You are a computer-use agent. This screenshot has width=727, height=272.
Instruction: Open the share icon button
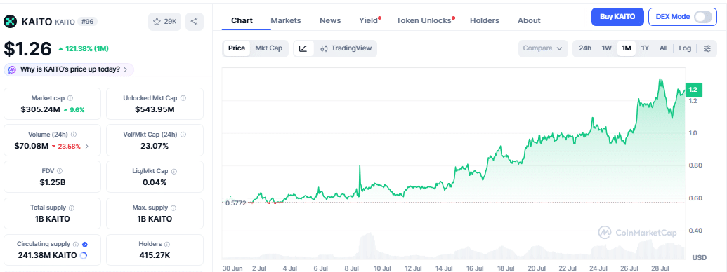point(195,22)
